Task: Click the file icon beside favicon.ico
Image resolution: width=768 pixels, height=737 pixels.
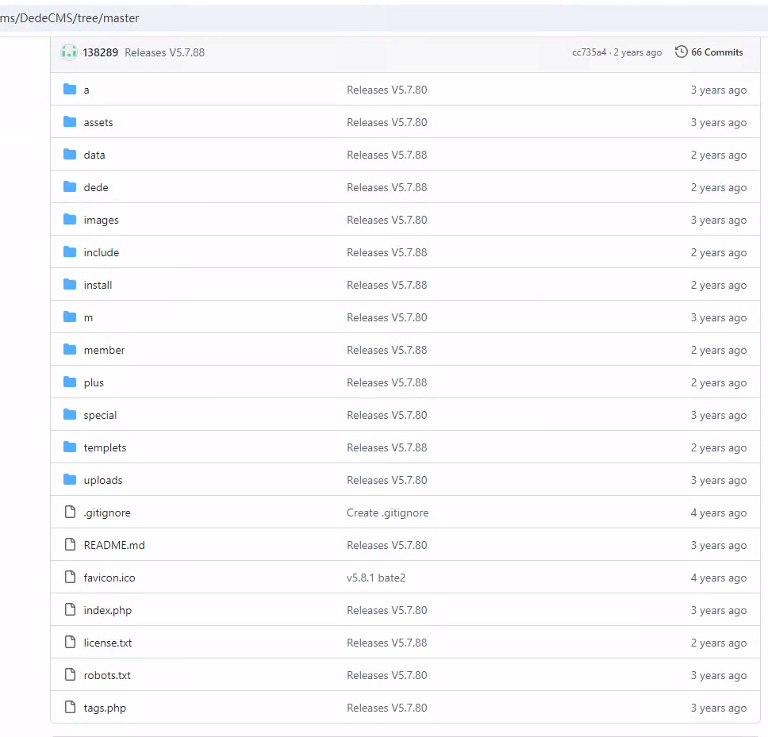Action: (70, 578)
